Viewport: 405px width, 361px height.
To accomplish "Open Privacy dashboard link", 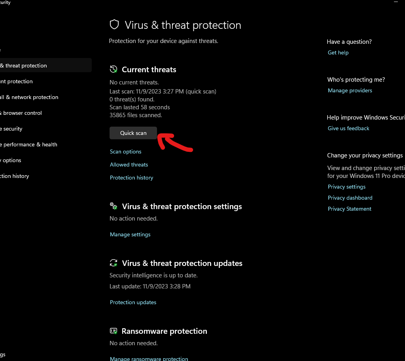I will (x=350, y=198).
